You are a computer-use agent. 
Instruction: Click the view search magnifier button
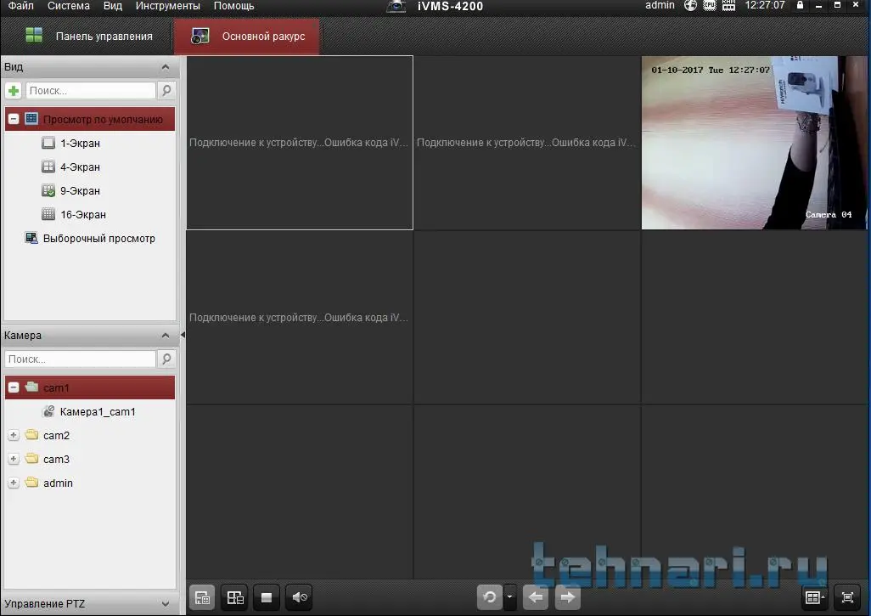coord(166,91)
